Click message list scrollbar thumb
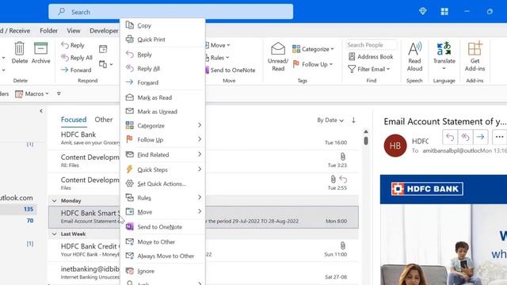Image resolution: width=507 pixels, height=285 pixels. (366, 141)
